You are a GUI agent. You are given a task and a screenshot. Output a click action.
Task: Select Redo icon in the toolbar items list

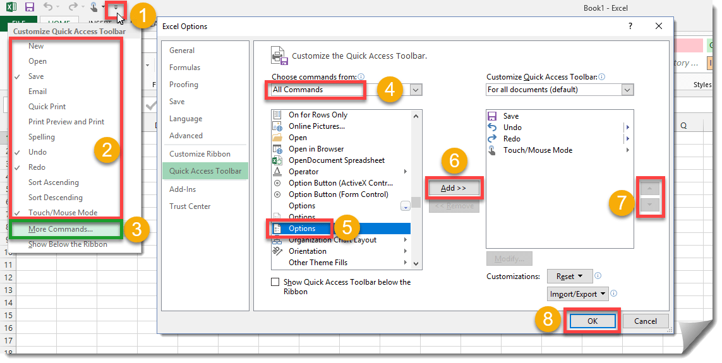click(x=492, y=138)
